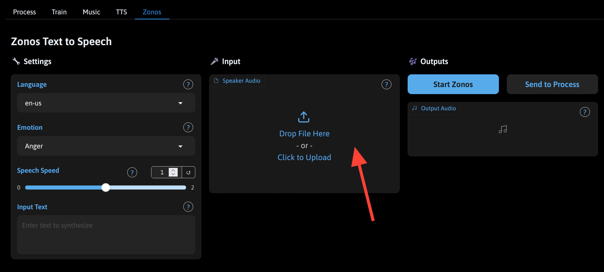Reset Speech Speed to default
The image size is (604, 272).
189,173
